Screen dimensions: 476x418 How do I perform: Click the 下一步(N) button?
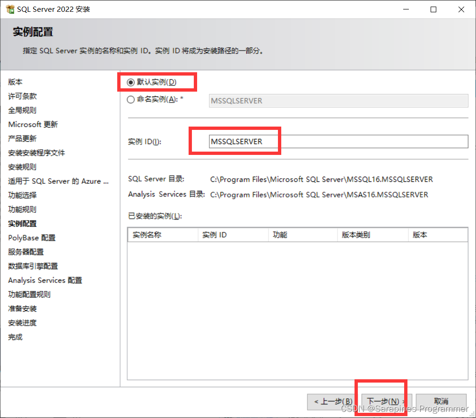(387, 401)
